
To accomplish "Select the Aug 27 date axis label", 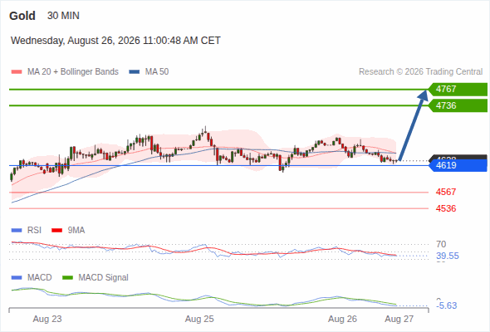I will coord(399,319).
